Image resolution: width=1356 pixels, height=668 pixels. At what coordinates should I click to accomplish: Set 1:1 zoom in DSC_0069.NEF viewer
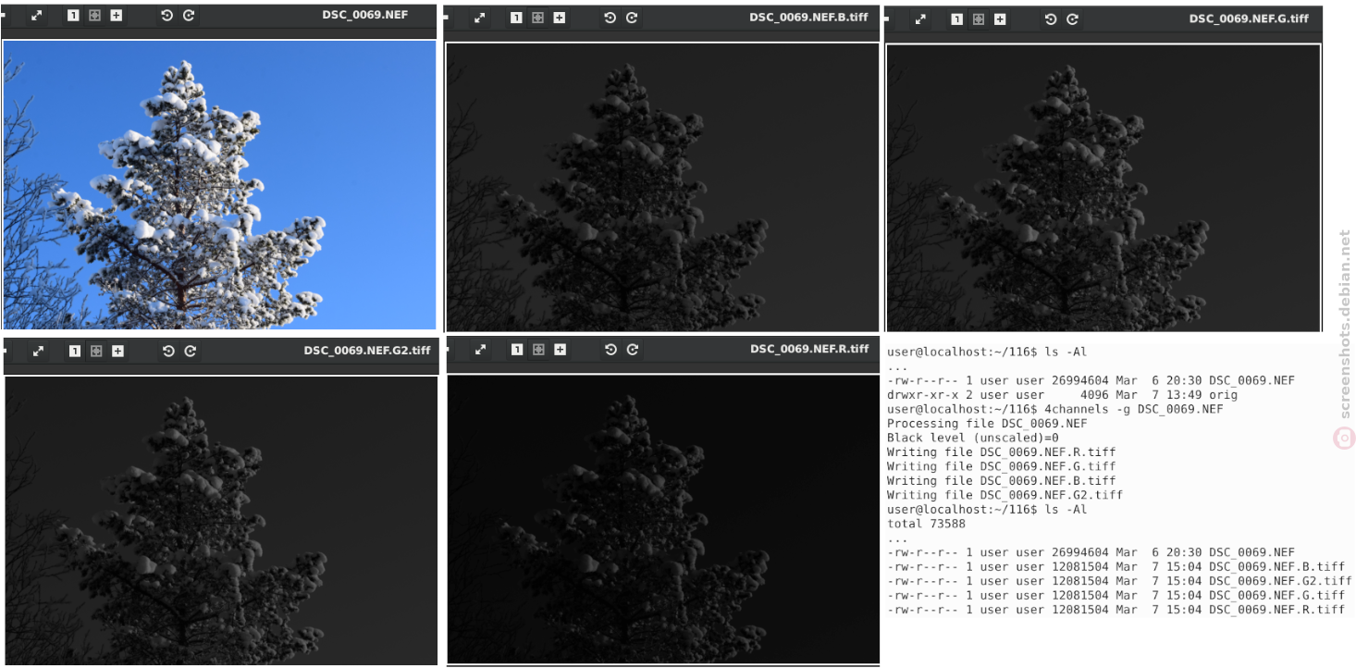click(x=73, y=16)
